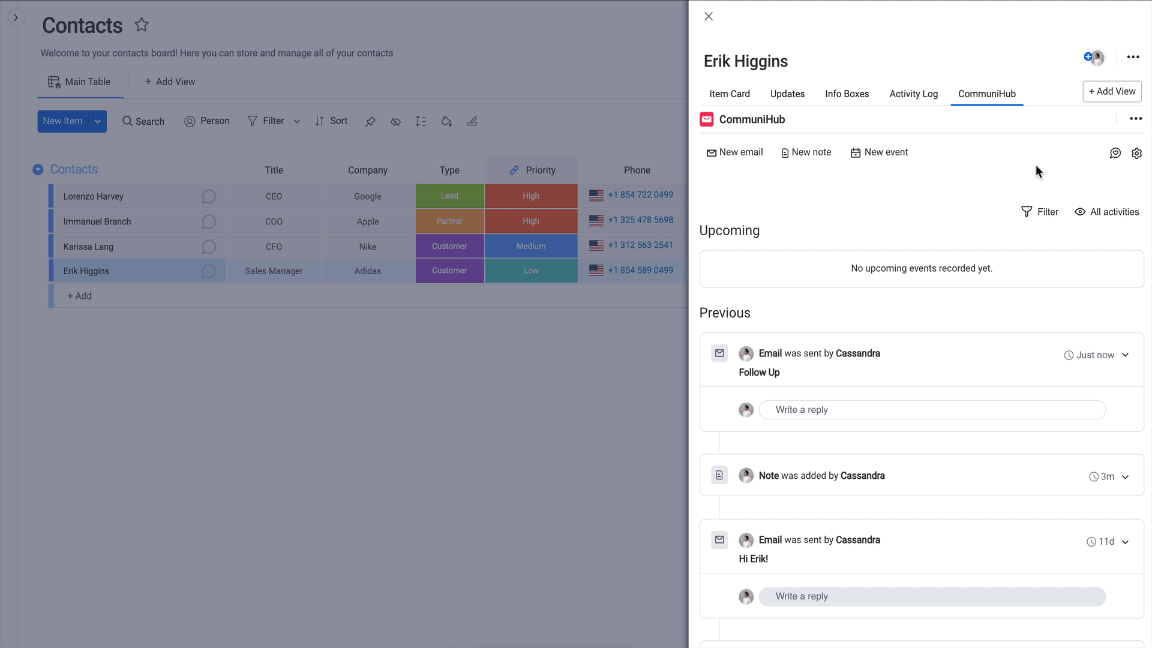The width and height of the screenshot is (1152, 648).
Task: Close the Erik Higgins side panel
Action: pyautogui.click(x=709, y=17)
